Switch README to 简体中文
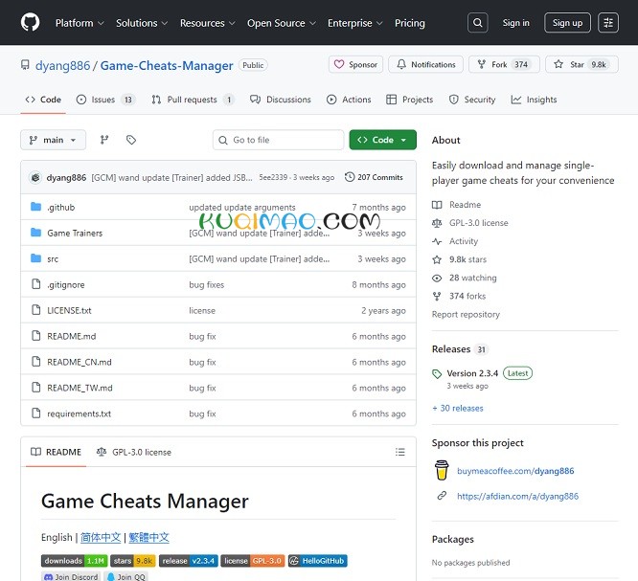 click(x=101, y=538)
